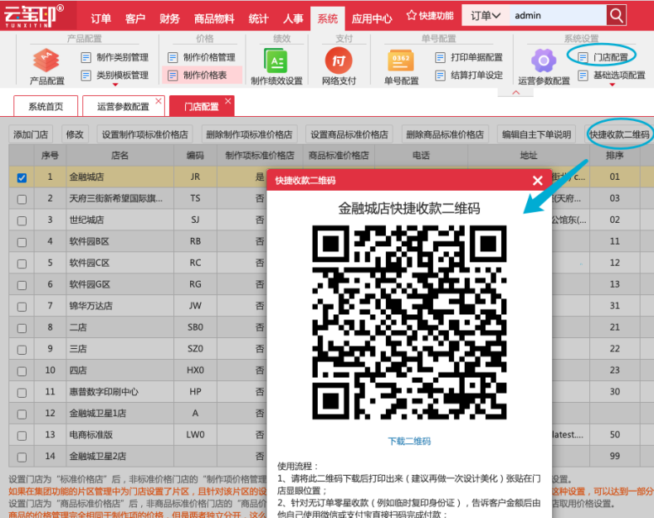Click the 修改 button
654x518 pixels.
[x=75, y=134]
